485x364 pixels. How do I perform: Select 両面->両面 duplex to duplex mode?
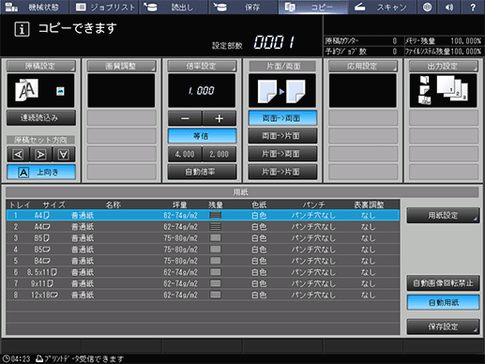pos(282,118)
